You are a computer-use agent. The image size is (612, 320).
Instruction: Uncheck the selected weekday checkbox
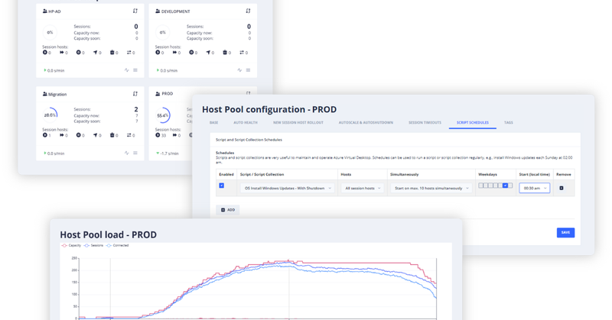[x=506, y=186]
